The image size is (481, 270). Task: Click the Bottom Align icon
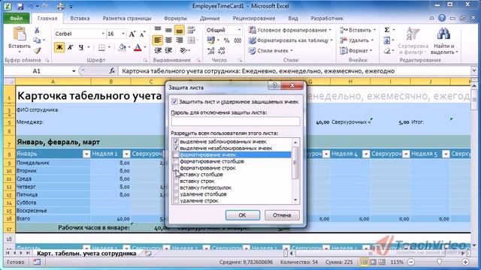pyautogui.click(x=179, y=30)
